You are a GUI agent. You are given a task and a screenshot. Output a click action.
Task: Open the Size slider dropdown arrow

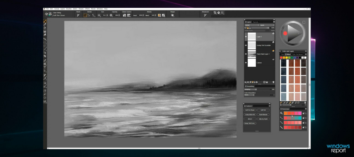click(107, 15)
